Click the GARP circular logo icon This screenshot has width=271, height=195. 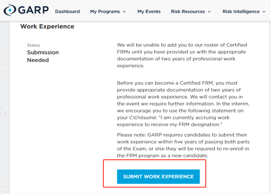tap(11, 11)
